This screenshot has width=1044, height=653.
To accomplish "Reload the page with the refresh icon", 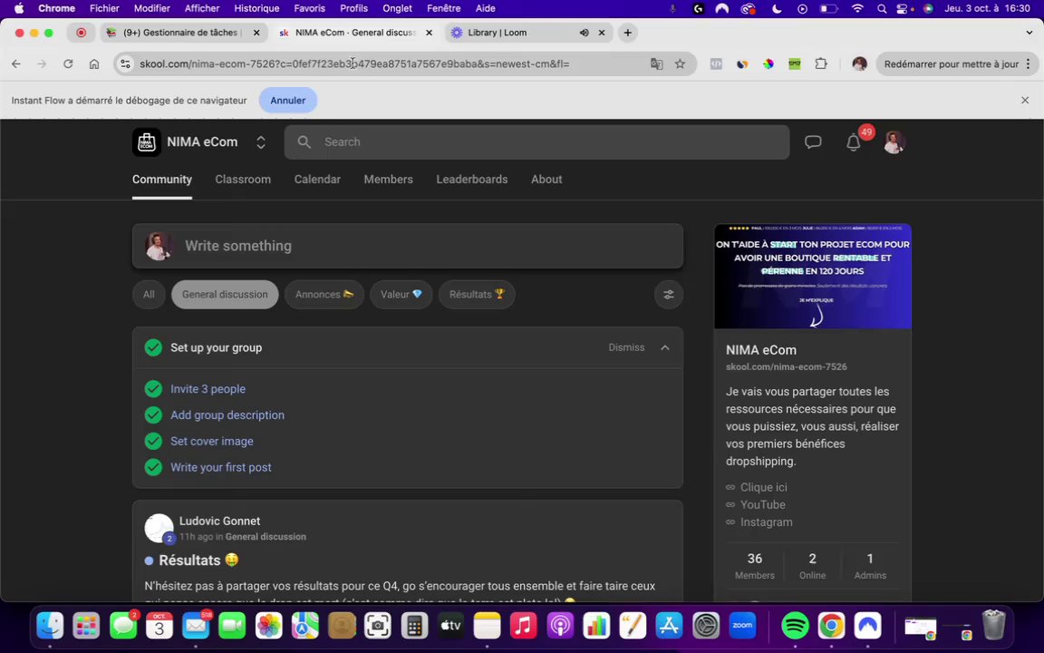I will (x=68, y=64).
